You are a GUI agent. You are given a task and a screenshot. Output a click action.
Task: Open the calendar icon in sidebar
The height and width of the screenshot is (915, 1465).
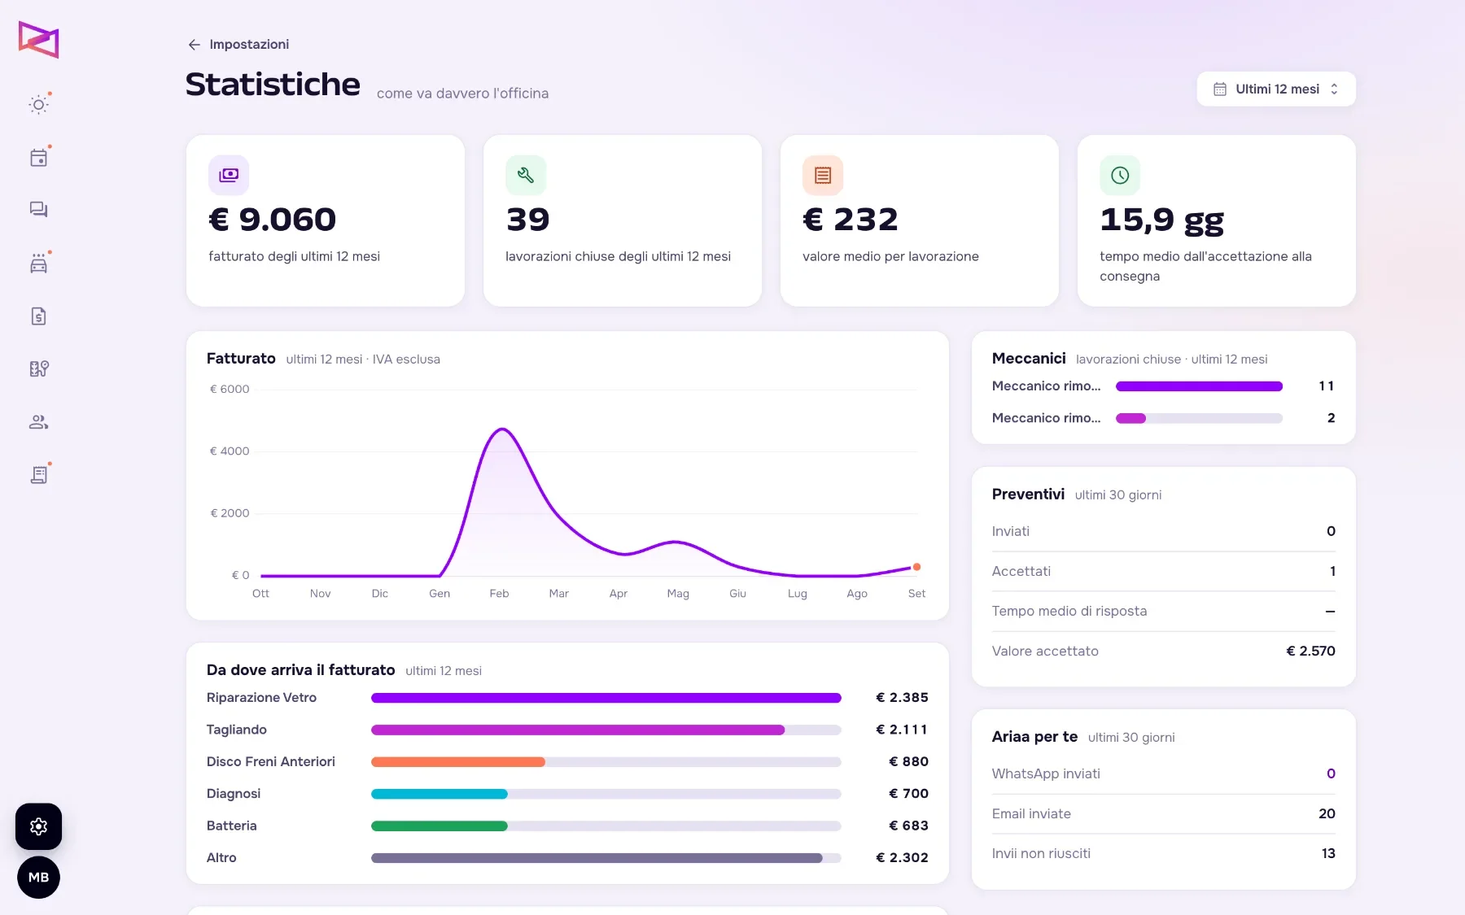click(38, 158)
